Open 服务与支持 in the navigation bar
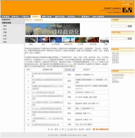The width and height of the screenshot is (135, 138). (x=47, y=16)
